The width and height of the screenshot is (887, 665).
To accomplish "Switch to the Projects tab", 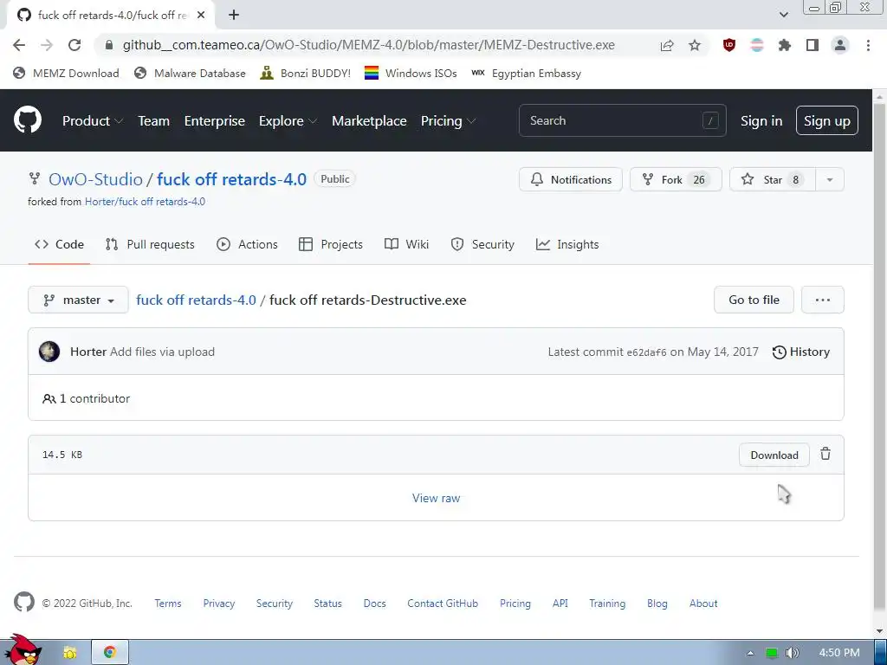I will 331,244.
